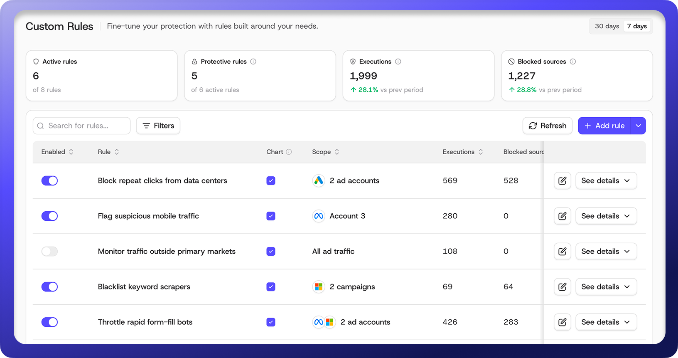Open editor for Monitor traffic outside primary markets
The width and height of the screenshot is (678, 358).
tap(562, 251)
